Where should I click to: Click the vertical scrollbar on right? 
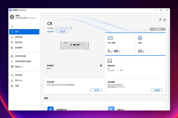pyautogui.click(x=169, y=65)
